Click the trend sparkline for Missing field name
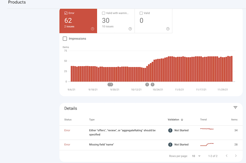246x163 pixels. 207,144
